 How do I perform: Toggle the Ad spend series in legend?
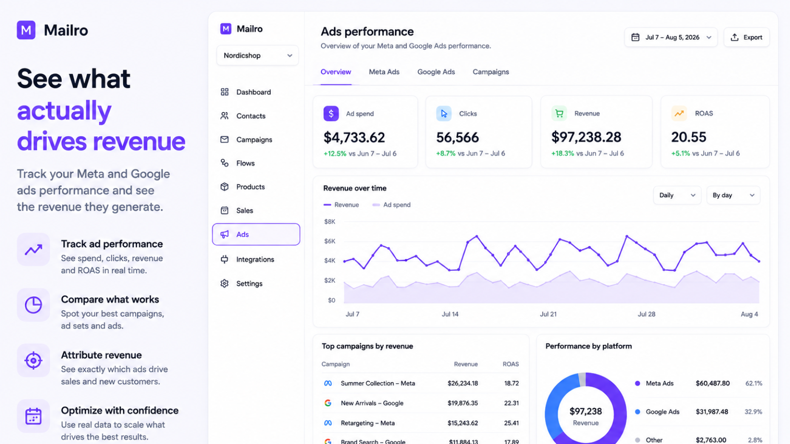[392, 205]
